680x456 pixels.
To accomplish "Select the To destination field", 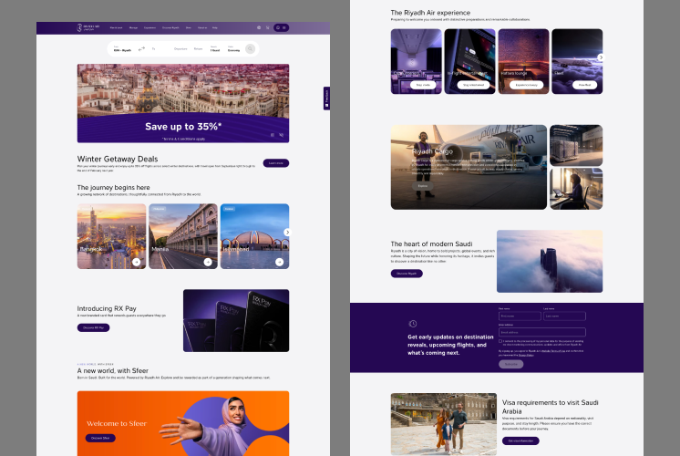I will 153,49.
